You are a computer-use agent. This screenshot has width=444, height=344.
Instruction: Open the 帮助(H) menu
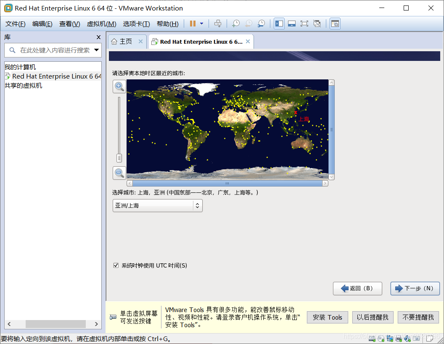(x=168, y=24)
